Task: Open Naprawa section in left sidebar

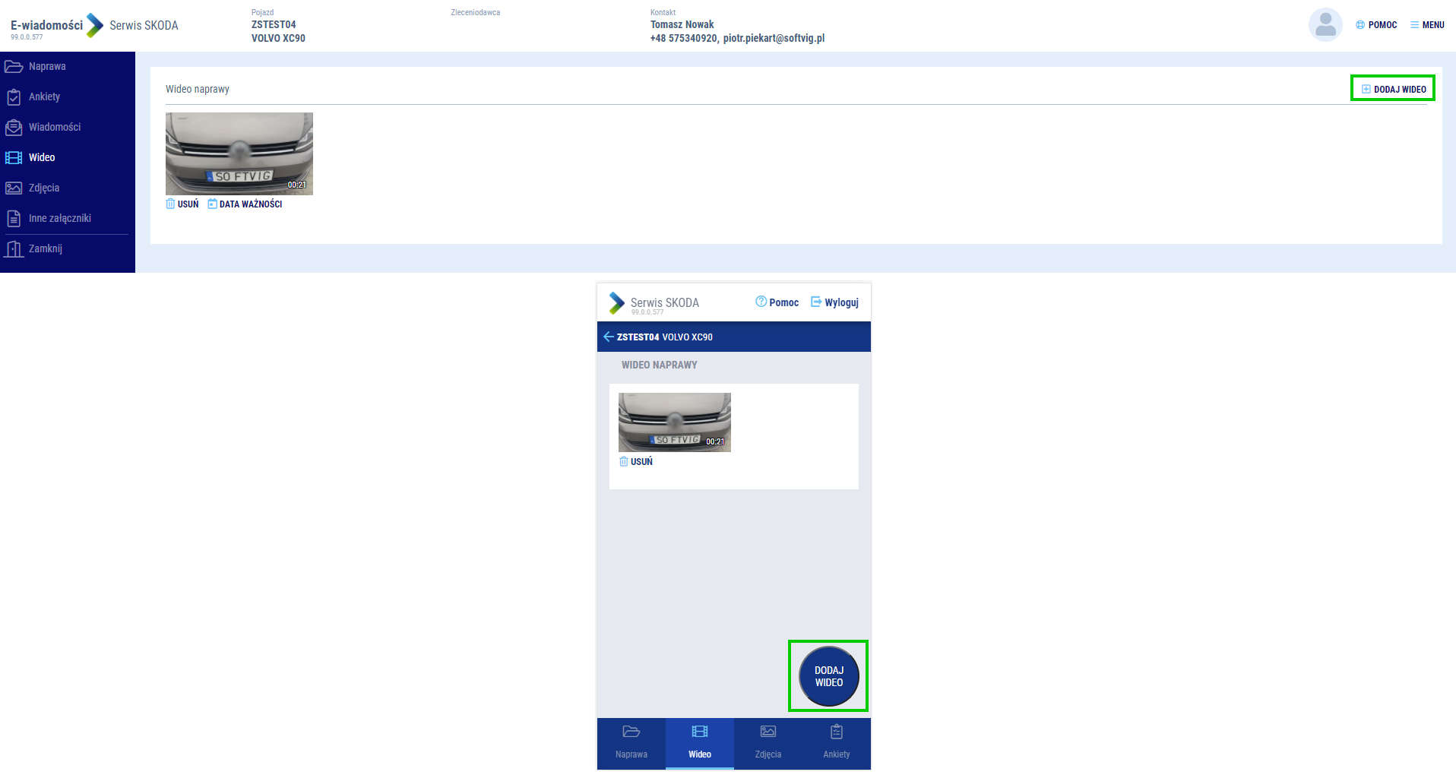Action: coord(46,67)
